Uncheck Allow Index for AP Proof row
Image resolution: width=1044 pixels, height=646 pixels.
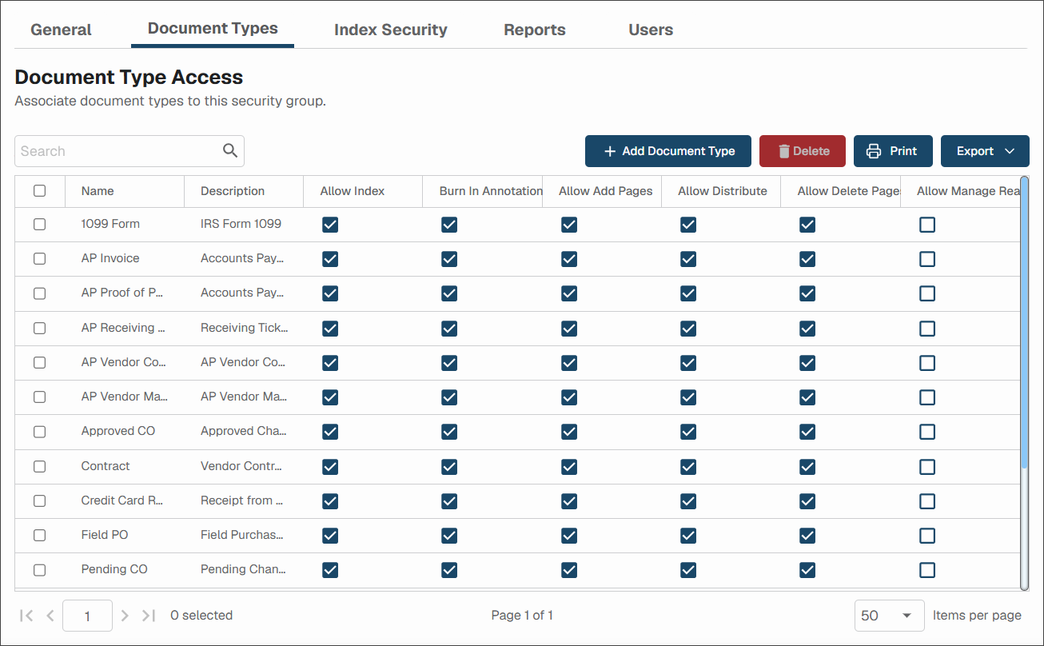[330, 293]
